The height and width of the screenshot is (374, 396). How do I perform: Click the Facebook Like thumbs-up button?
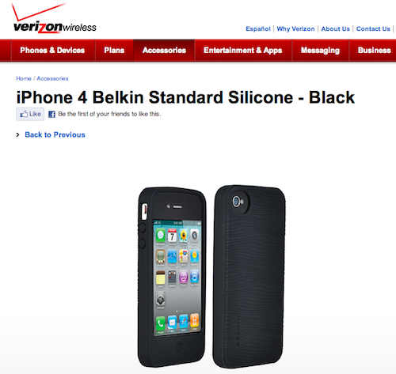click(x=30, y=114)
